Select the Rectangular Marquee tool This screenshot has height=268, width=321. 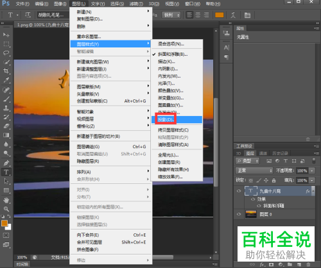[6, 44]
